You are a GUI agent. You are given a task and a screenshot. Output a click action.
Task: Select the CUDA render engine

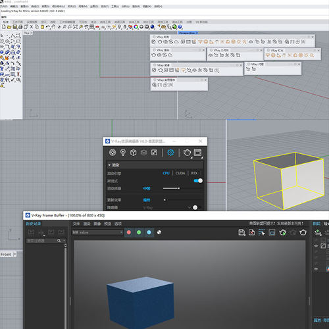(180, 173)
